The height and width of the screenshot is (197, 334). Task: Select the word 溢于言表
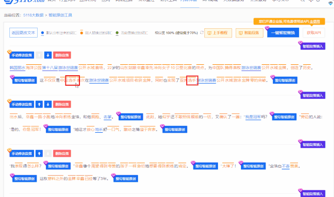147,130
